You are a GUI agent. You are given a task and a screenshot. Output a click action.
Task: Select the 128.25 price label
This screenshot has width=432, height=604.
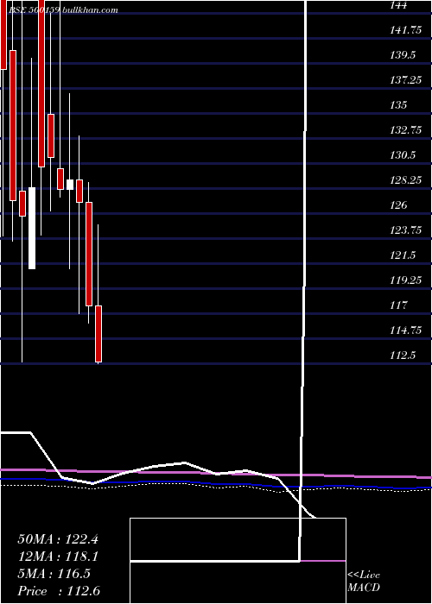coord(406,180)
